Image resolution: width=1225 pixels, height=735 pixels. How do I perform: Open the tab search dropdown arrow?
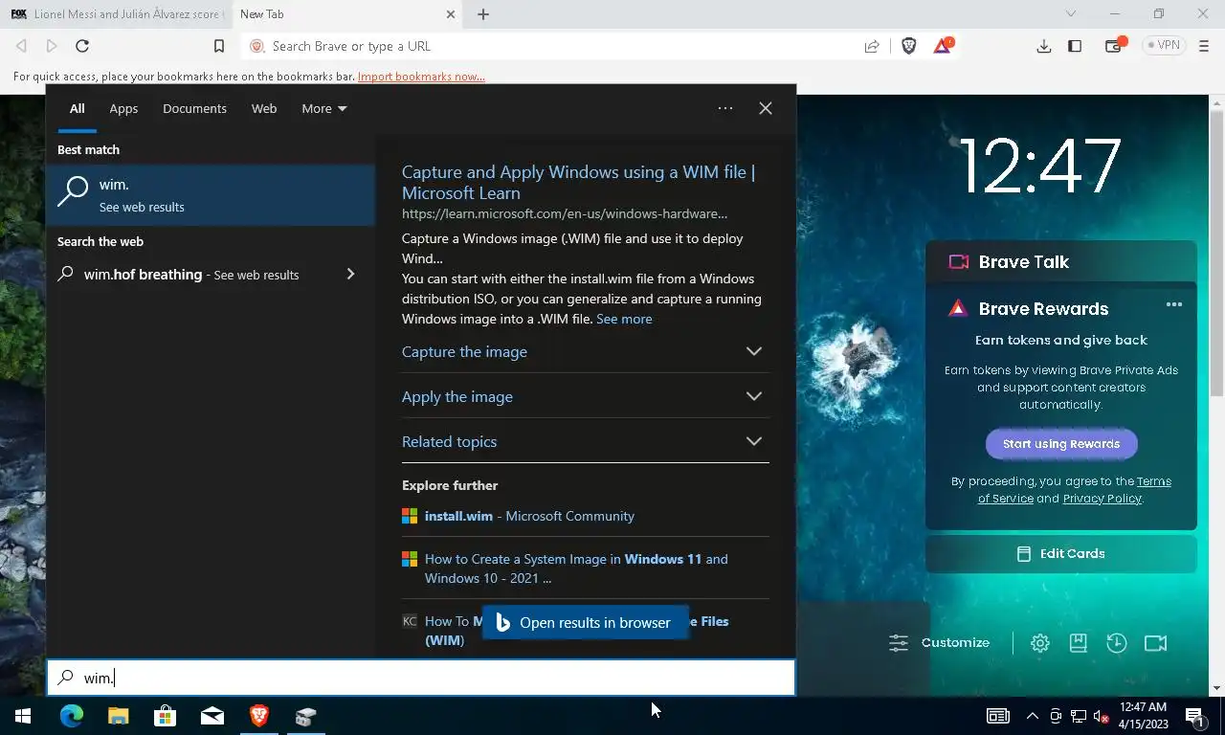coord(1071,13)
